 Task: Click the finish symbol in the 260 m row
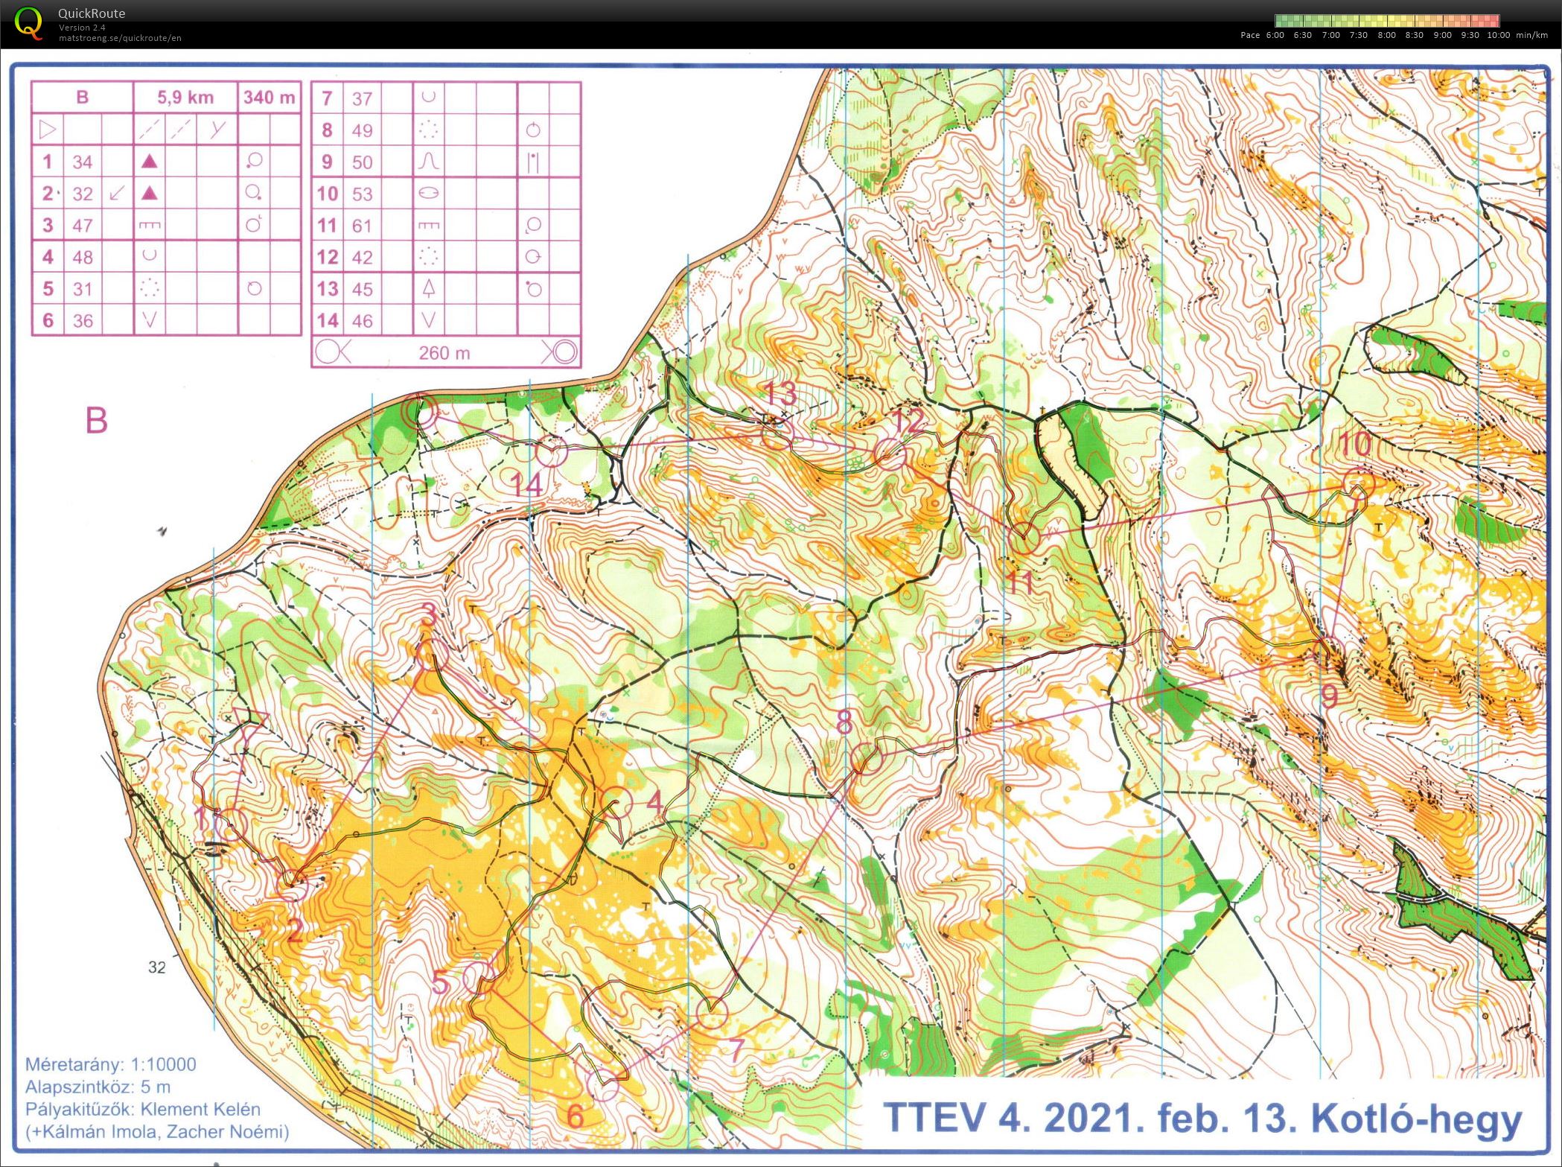(560, 352)
